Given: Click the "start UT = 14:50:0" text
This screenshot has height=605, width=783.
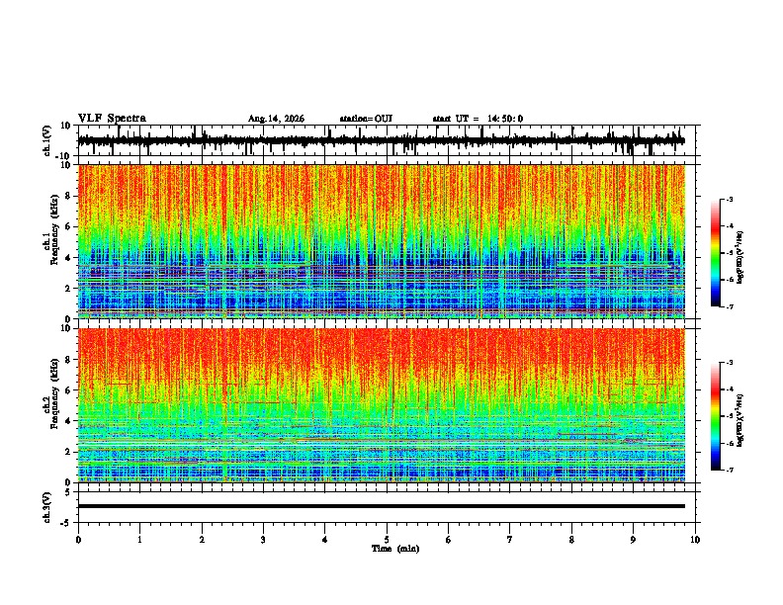Looking at the screenshot, I should tap(478, 119).
